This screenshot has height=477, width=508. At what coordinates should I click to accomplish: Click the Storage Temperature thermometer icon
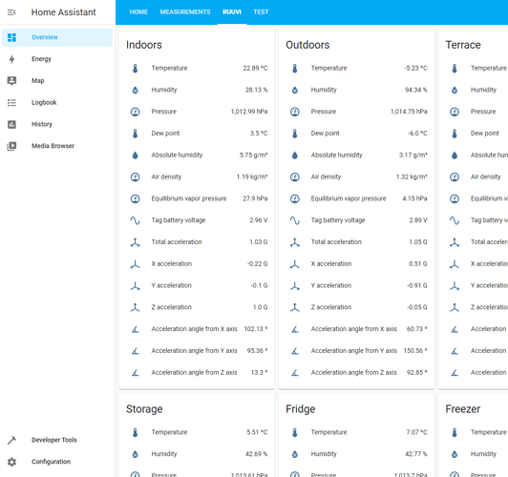point(135,432)
